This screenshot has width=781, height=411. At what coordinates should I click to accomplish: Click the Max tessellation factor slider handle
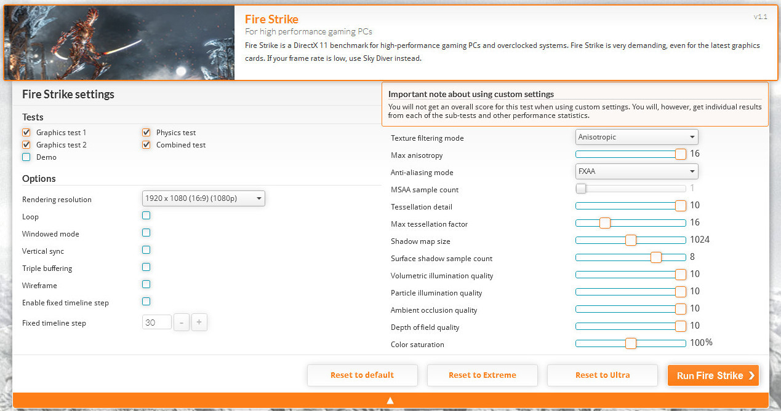[x=605, y=223]
